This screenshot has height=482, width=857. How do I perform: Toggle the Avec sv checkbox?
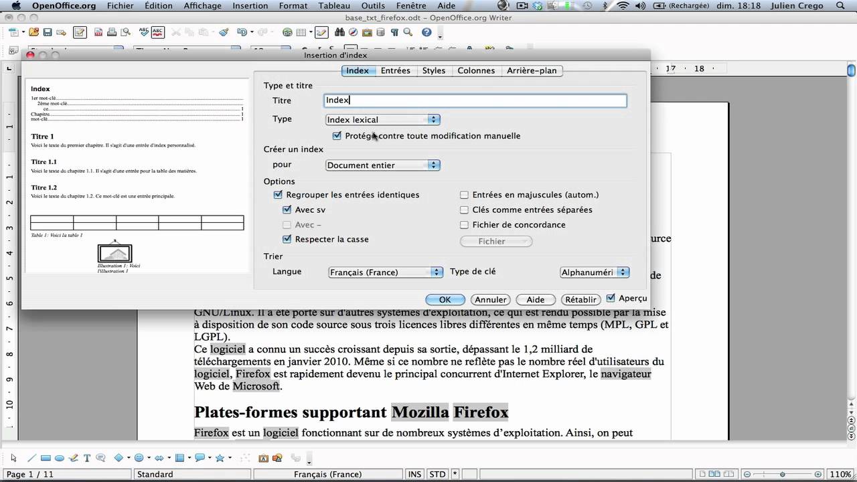tap(287, 210)
